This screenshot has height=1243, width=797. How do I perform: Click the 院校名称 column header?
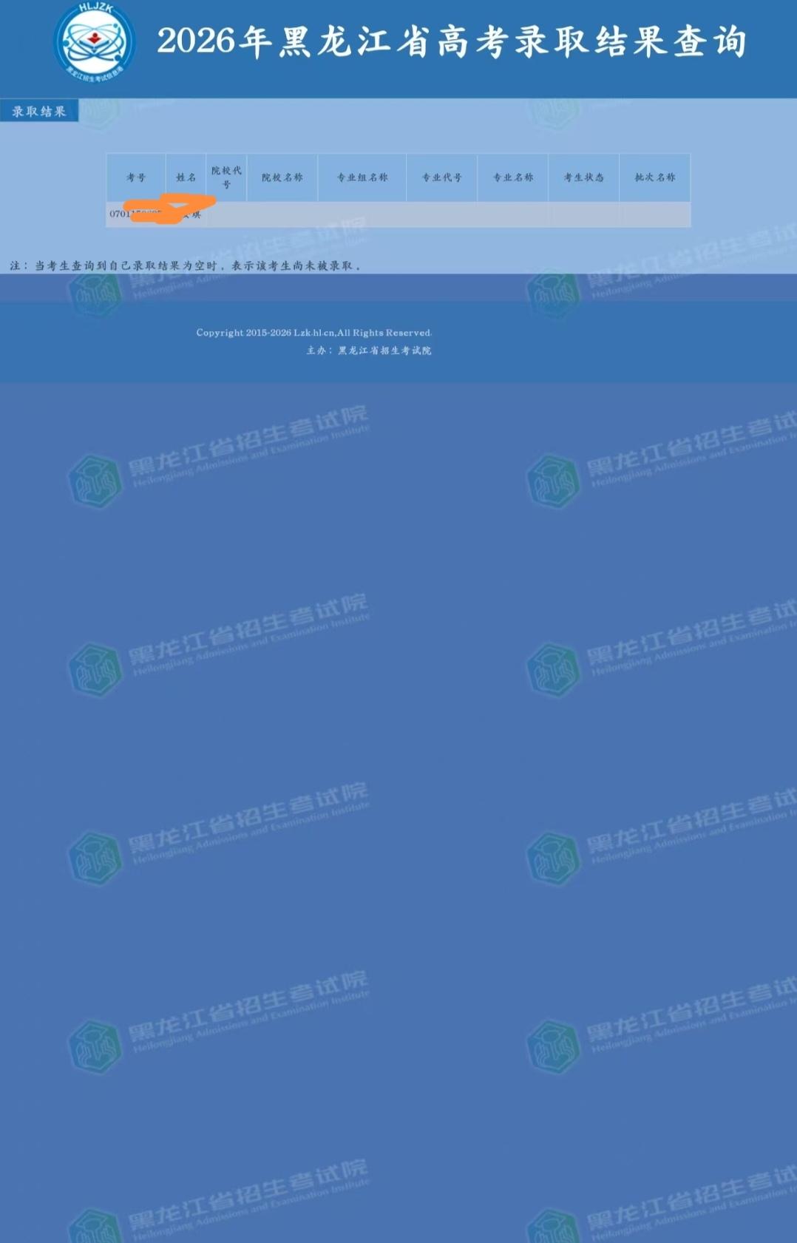tap(282, 177)
